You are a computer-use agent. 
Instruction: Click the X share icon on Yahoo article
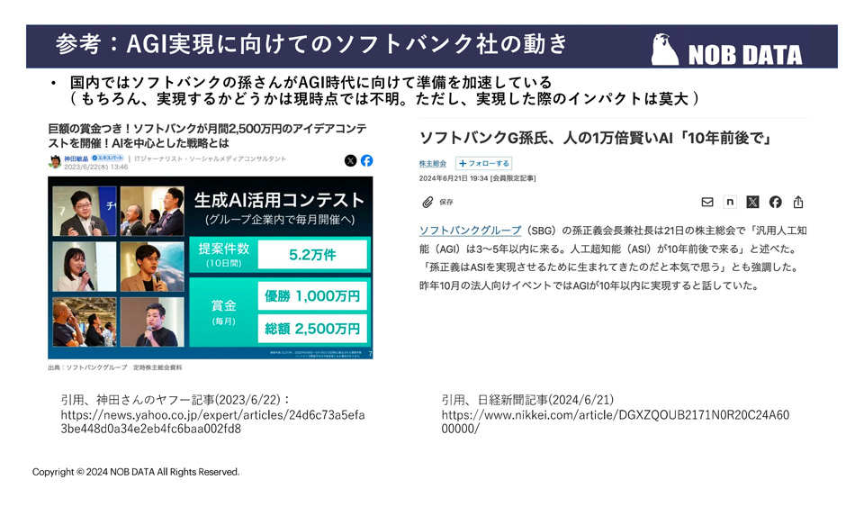click(350, 161)
